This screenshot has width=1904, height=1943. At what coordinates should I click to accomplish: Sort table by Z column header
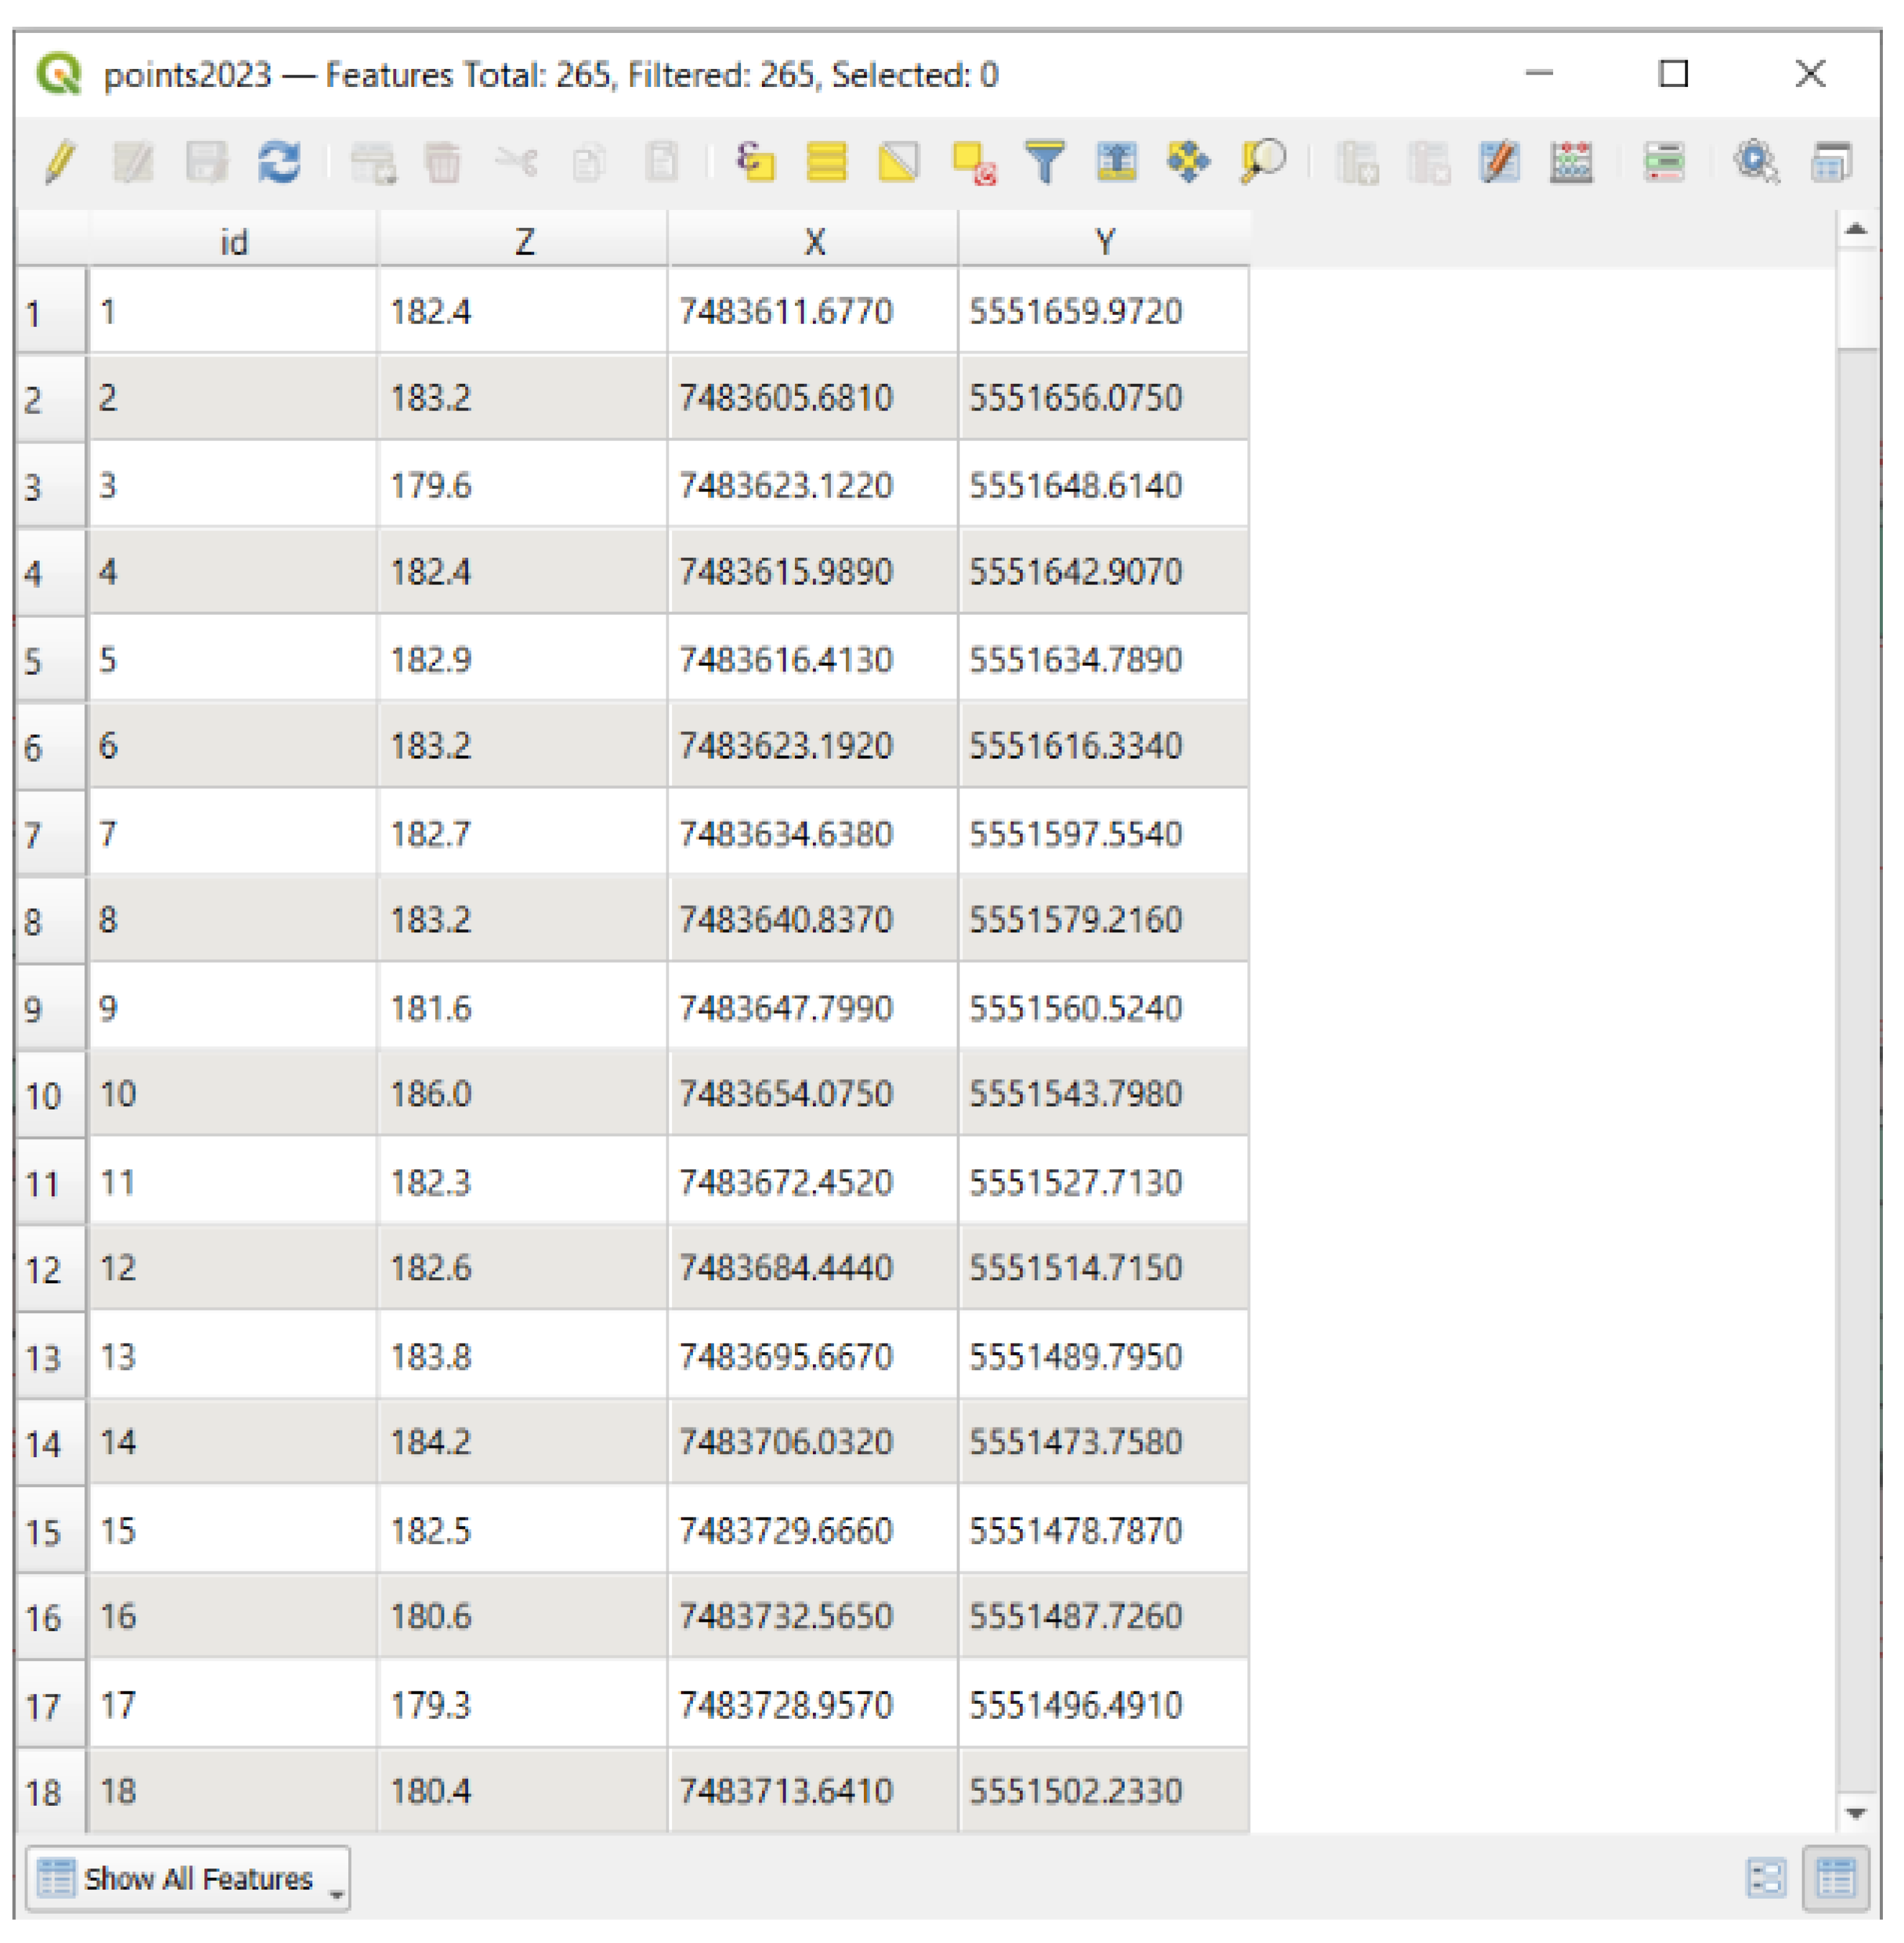click(x=523, y=241)
